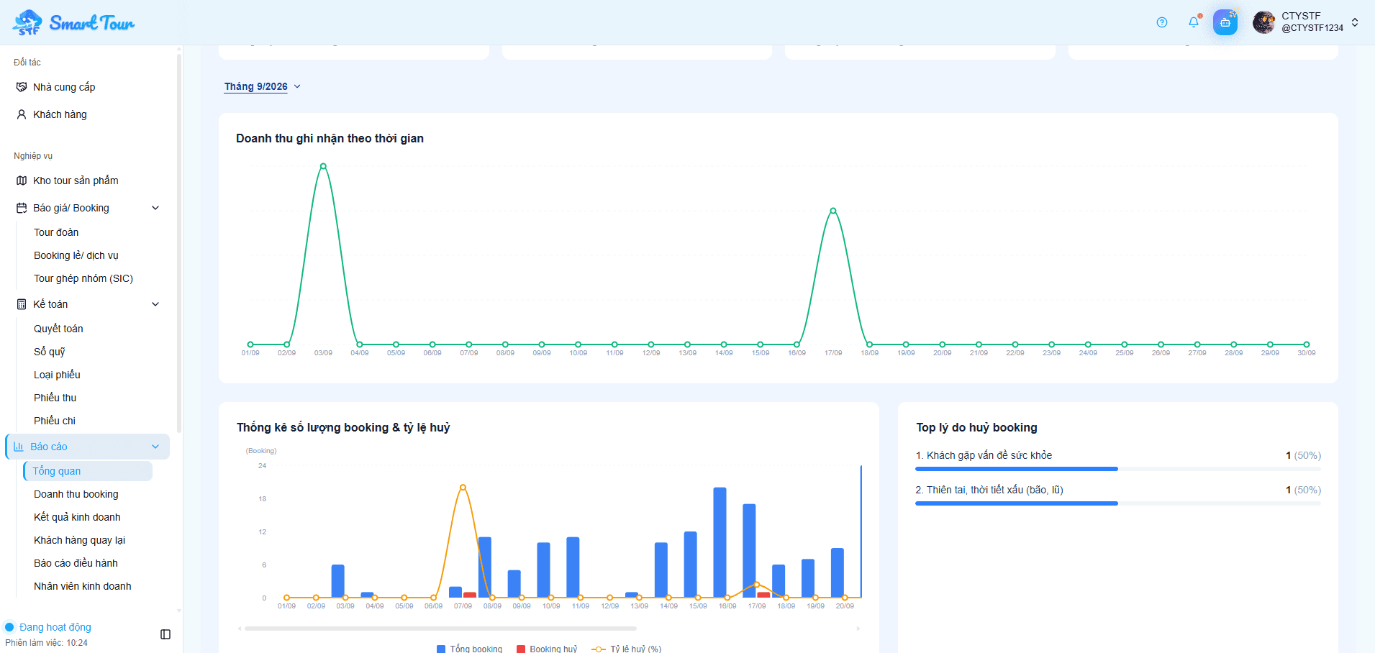Open Sổ quỹ in the sidebar
This screenshot has height=653, width=1375.
click(50, 352)
